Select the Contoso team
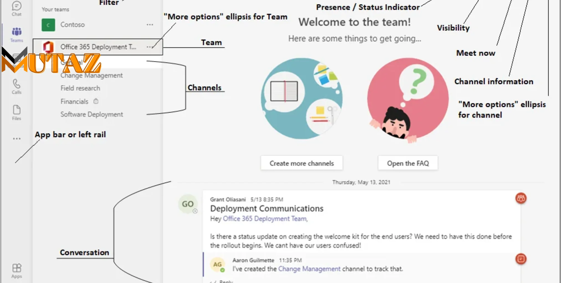This screenshot has height=283, width=561. pyautogui.click(x=98, y=25)
